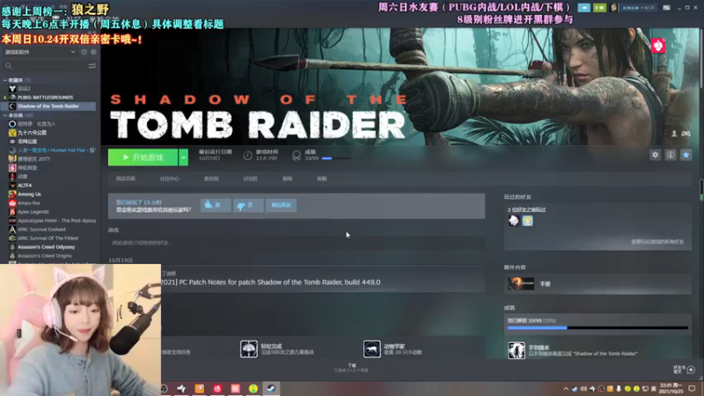Toggle the favorite star icon

click(x=686, y=155)
